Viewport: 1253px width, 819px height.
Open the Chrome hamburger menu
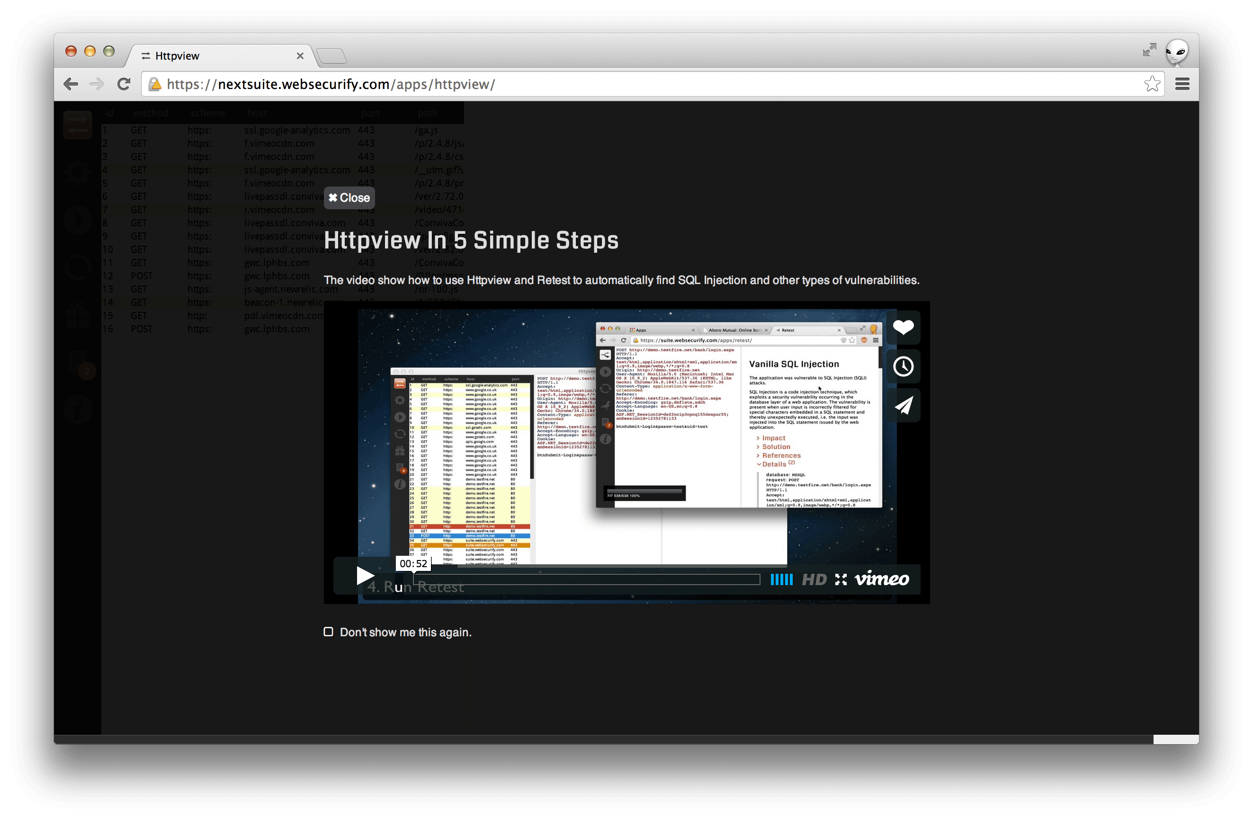click(1182, 84)
